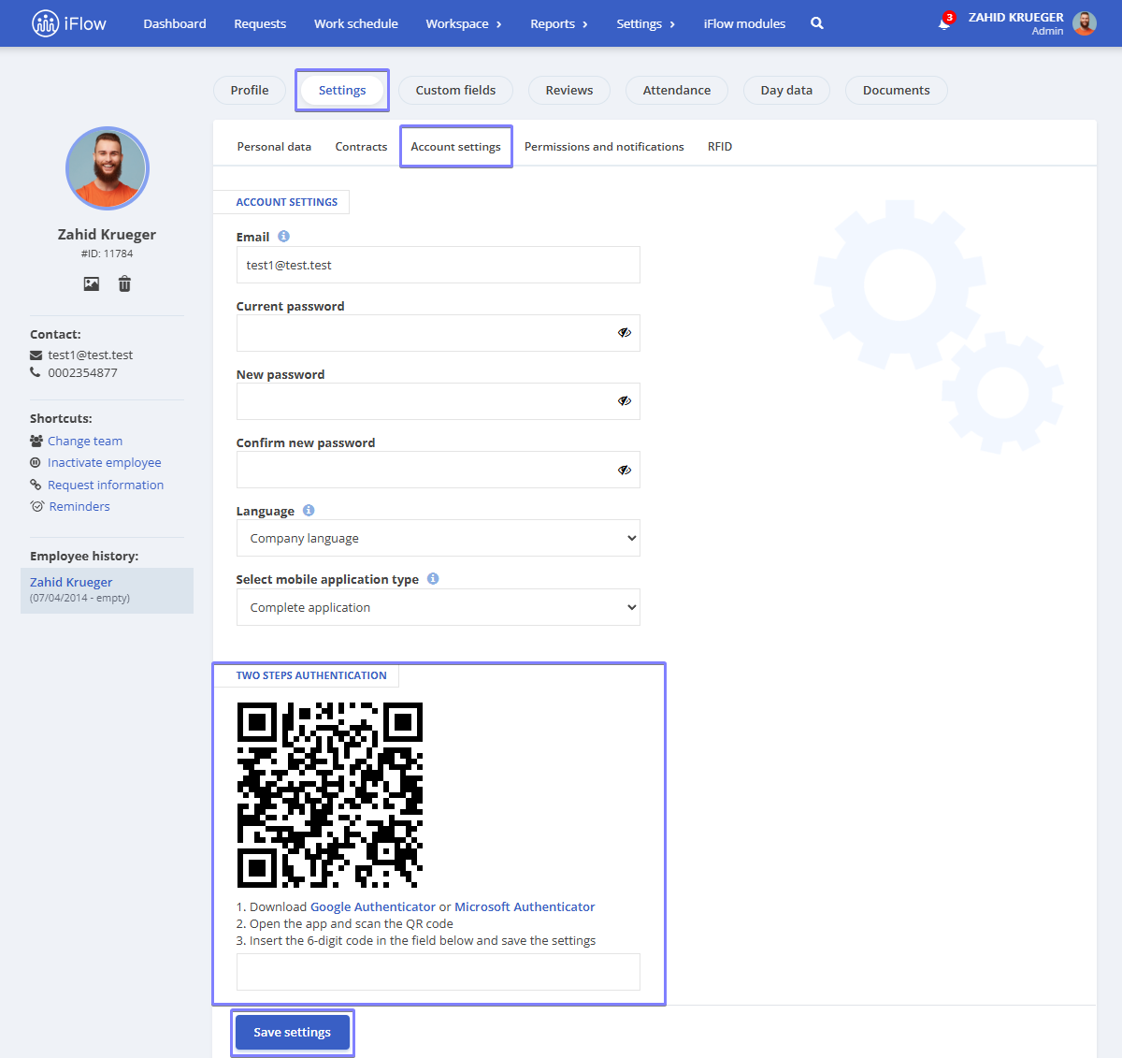Click the Language info icon
1122x1058 pixels.
(x=309, y=511)
